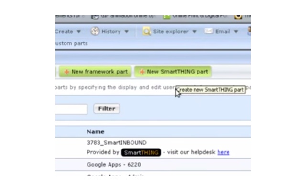Click the New framework part button

tap(96, 72)
